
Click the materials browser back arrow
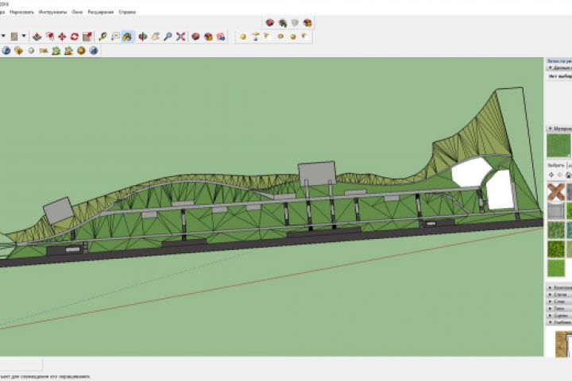pyautogui.click(x=551, y=175)
